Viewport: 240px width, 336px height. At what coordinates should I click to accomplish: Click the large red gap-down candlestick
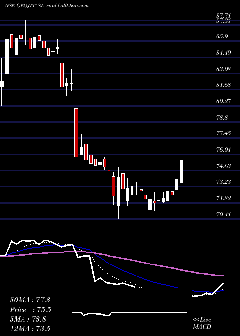76,133
